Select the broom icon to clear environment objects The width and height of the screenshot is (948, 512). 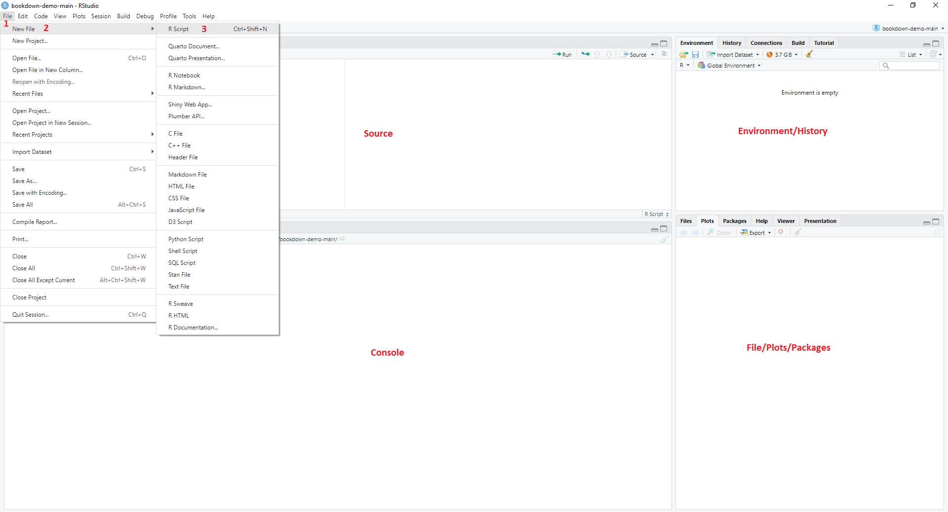click(x=809, y=54)
